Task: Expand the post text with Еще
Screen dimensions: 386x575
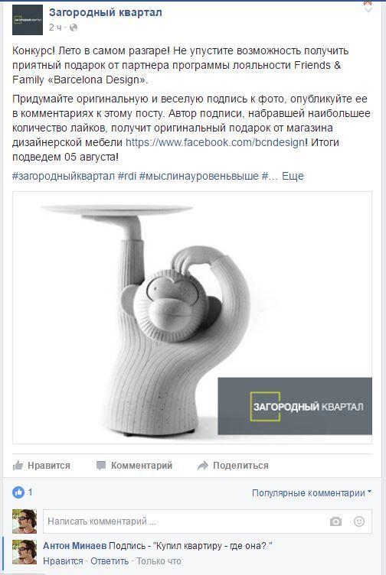Action: (x=293, y=176)
